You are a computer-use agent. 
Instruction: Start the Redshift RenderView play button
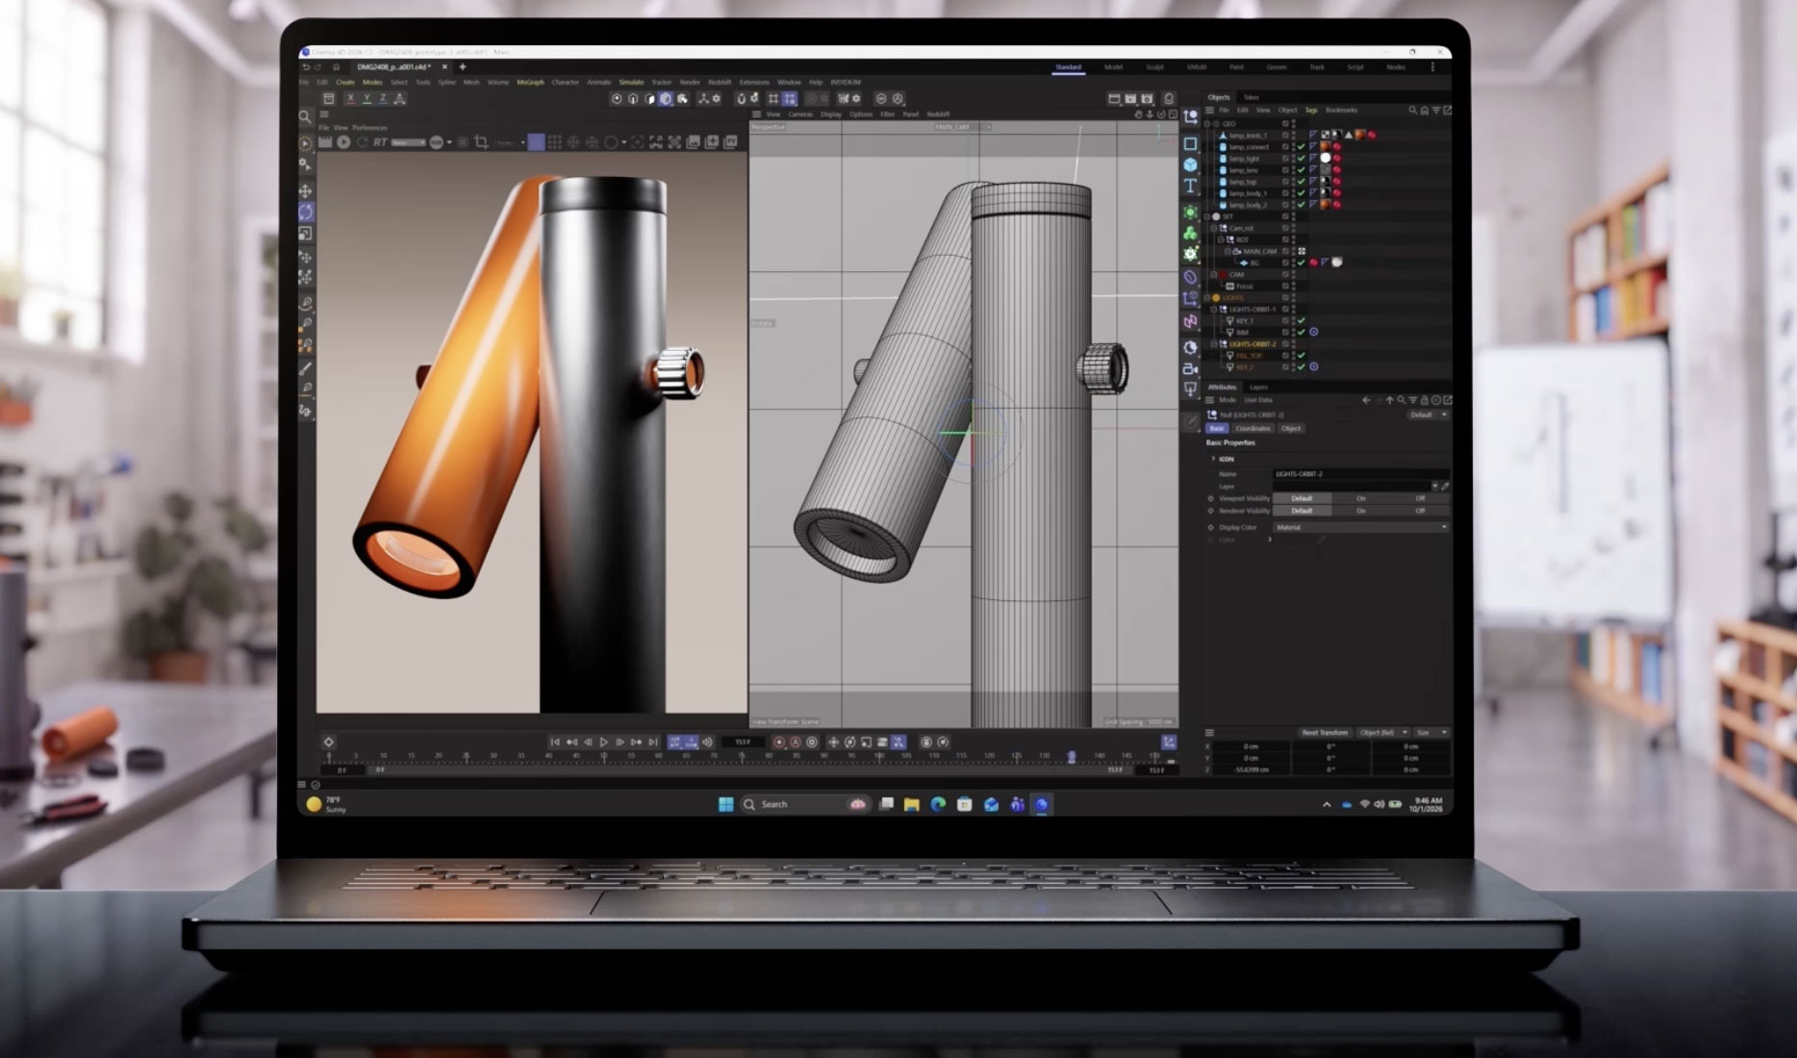coord(343,142)
